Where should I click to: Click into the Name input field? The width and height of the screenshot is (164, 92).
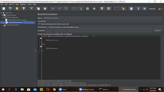[103, 18]
